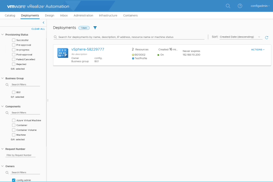This screenshot has height=182, width=273.
Task: Click the 192.168.110.200 IP address text
Action: click(191, 55)
